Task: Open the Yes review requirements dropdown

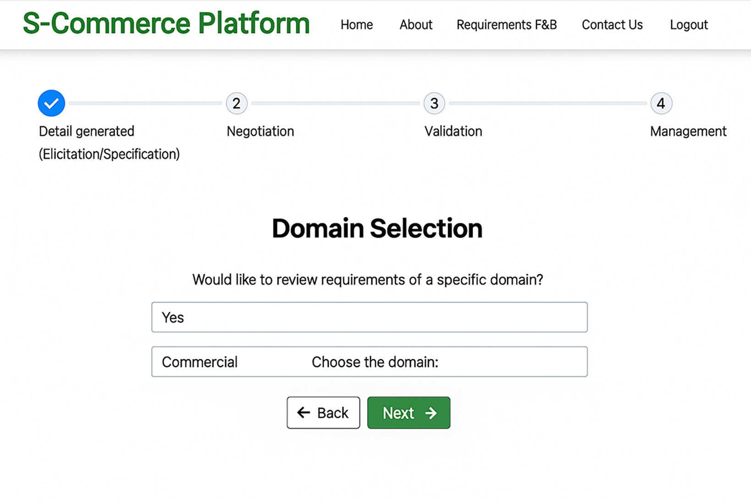Action: [x=369, y=317]
